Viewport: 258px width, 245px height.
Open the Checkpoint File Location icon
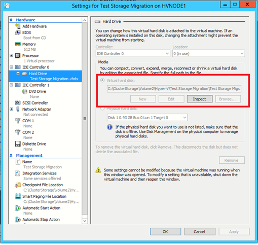[18, 185]
